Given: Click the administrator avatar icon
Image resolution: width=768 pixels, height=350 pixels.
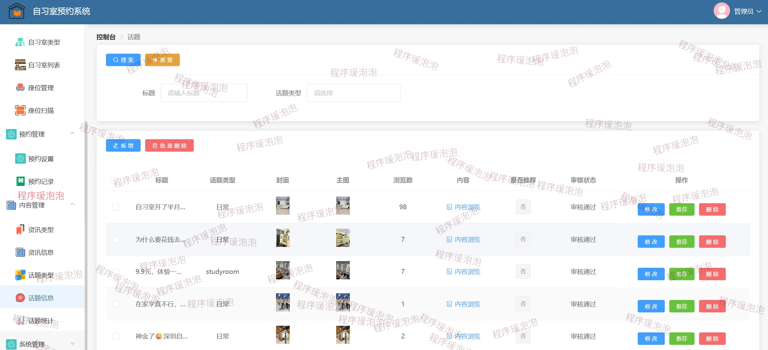Looking at the screenshot, I should point(722,11).
